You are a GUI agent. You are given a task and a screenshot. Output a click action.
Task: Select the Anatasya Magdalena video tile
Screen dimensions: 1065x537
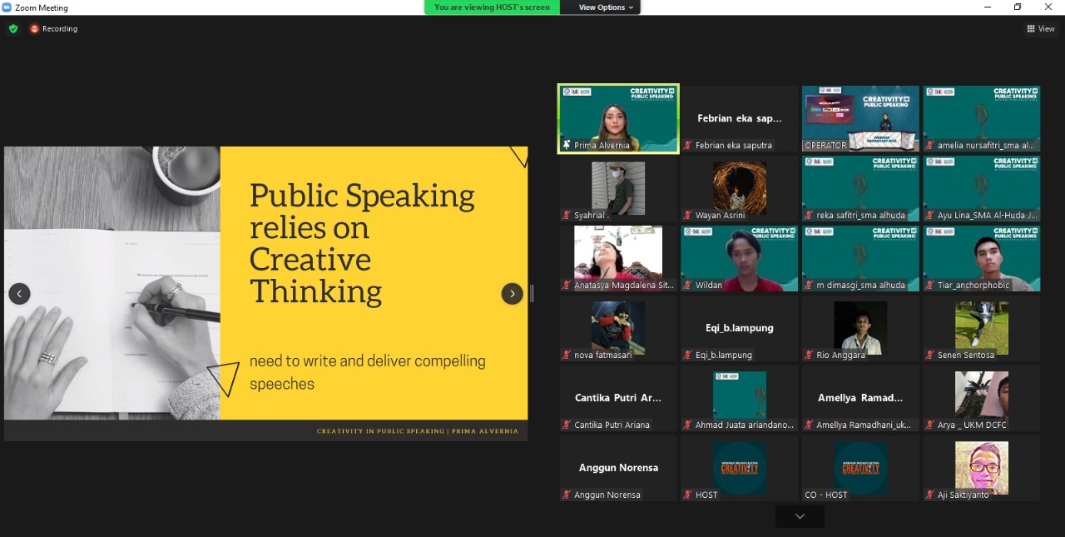(617, 258)
